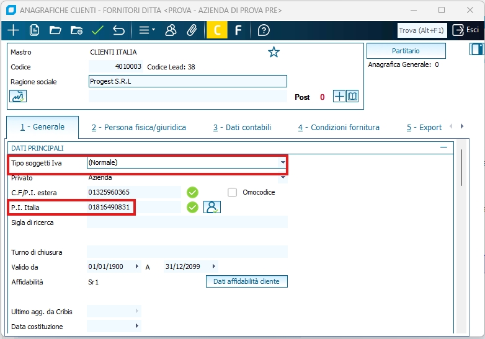The image size is (485, 339).
Task: Click the folder with eye view icon
Action: (76, 30)
